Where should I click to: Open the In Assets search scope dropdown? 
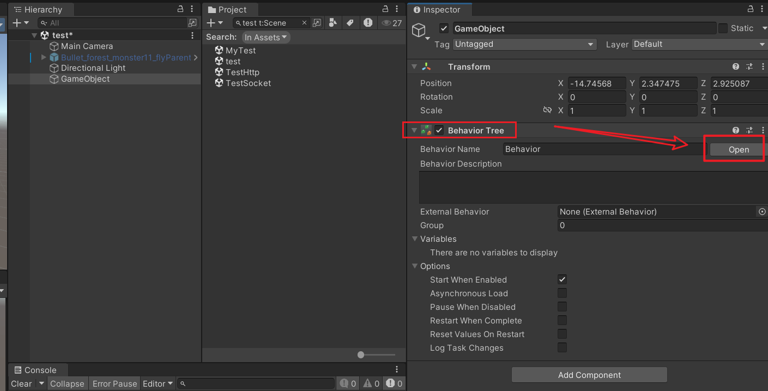pos(265,37)
